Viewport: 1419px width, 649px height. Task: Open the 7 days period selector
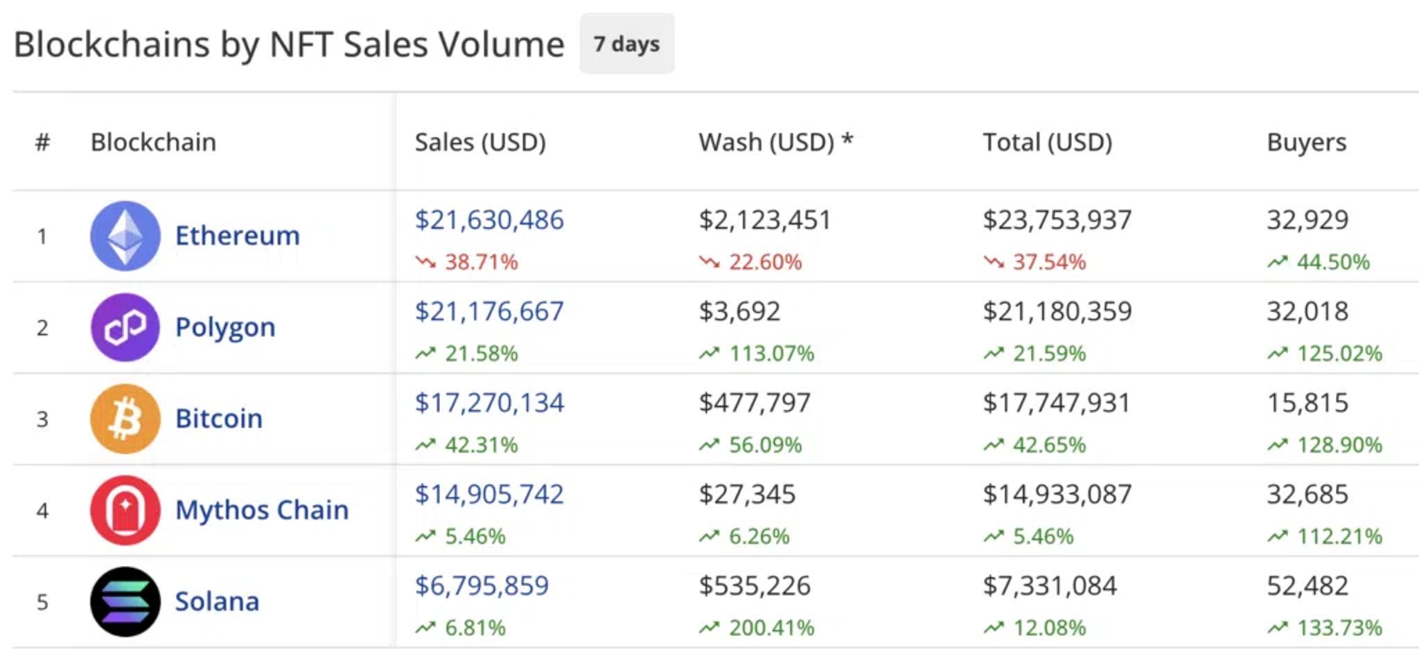626,44
